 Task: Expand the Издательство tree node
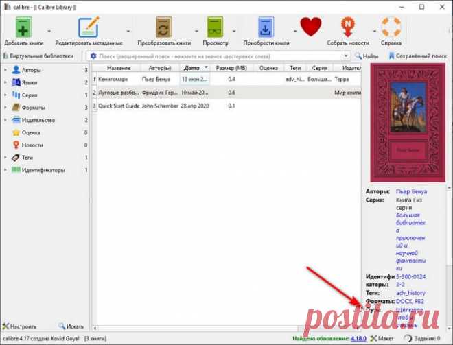point(5,120)
